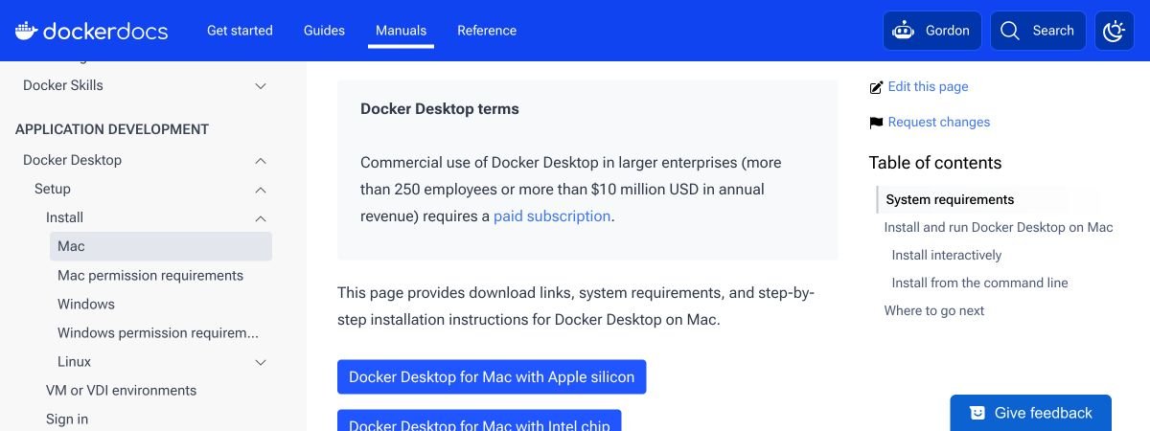The height and width of the screenshot is (431, 1150).
Task: Download Docker Desktop for Mac with Apple silicon
Action: pos(492,377)
